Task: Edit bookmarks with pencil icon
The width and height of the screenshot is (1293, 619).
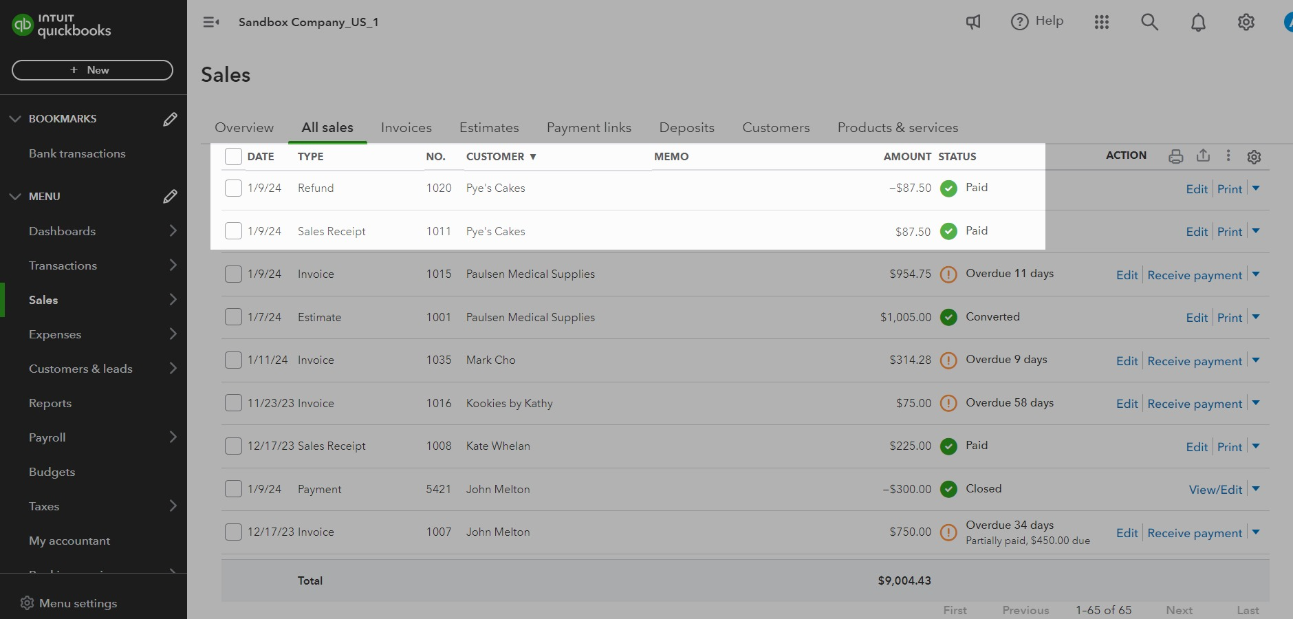Action: tap(170, 119)
